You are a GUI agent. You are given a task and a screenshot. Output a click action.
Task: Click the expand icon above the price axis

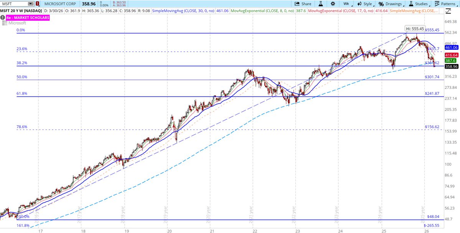pos(448,11)
